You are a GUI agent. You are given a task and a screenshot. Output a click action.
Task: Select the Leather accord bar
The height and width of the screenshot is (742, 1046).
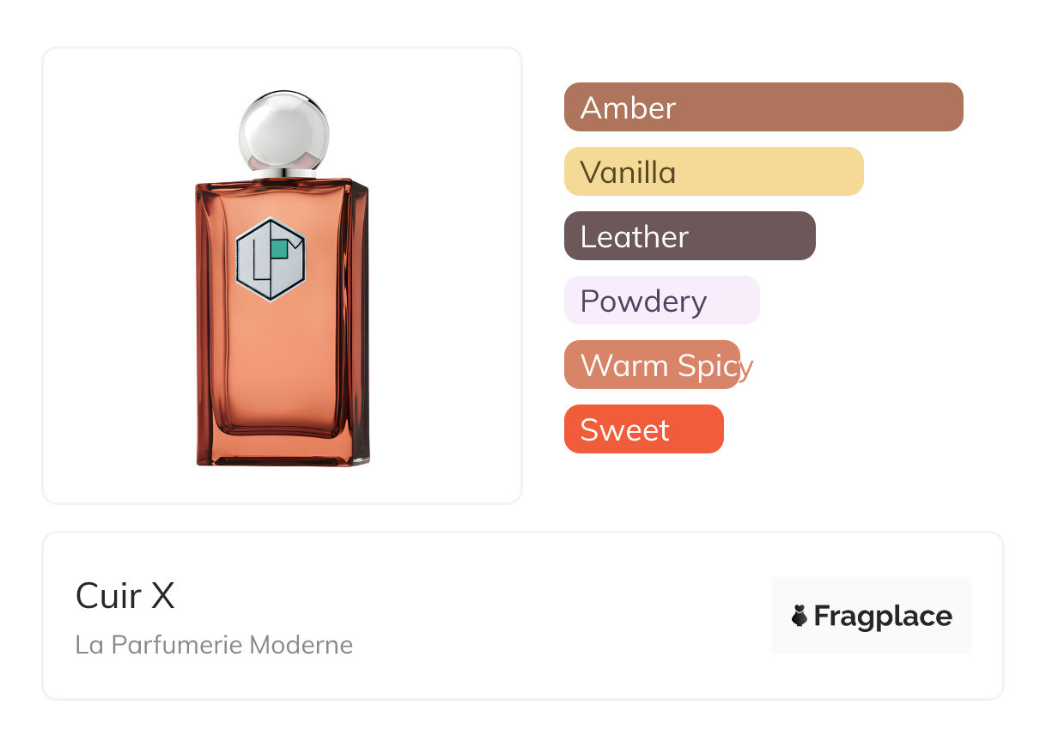[690, 236]
